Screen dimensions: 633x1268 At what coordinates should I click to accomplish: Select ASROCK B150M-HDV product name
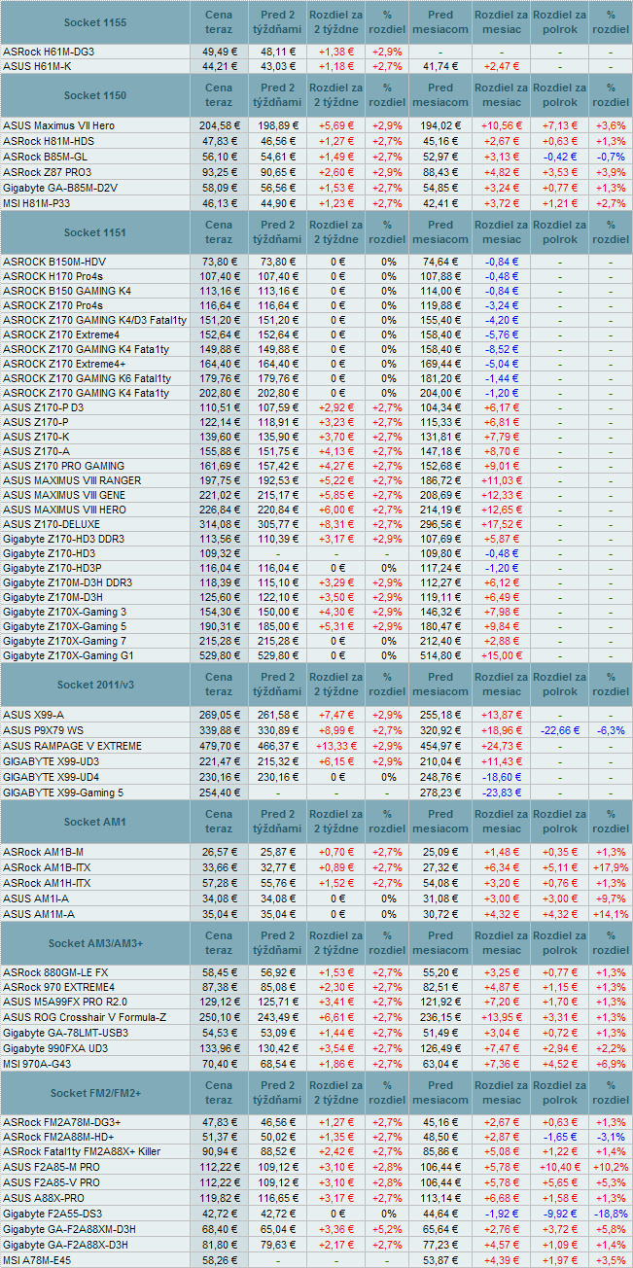click(54, 262)
